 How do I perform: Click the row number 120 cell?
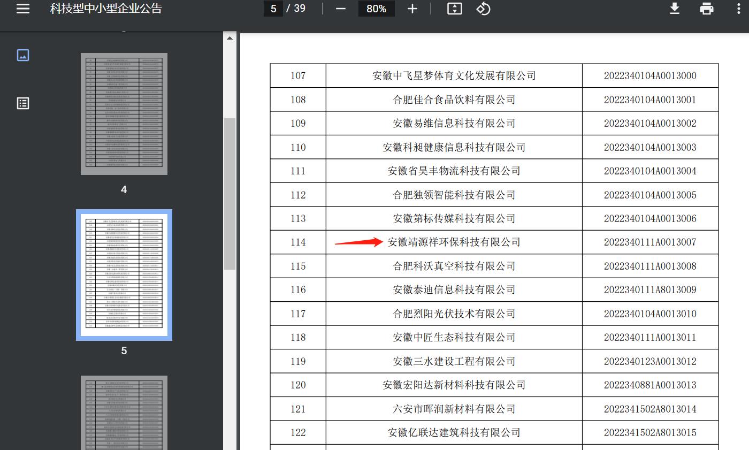(298, 385)
